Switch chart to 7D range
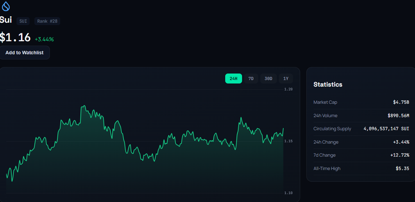The height and width of the screenshot is (202, 415). (x=251, y=79)
